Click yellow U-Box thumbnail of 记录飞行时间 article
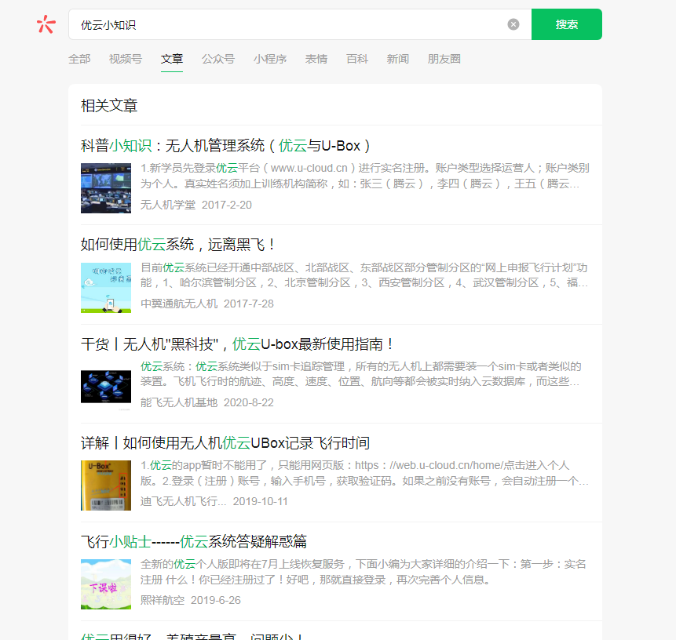676x640 pixels. 106,485
